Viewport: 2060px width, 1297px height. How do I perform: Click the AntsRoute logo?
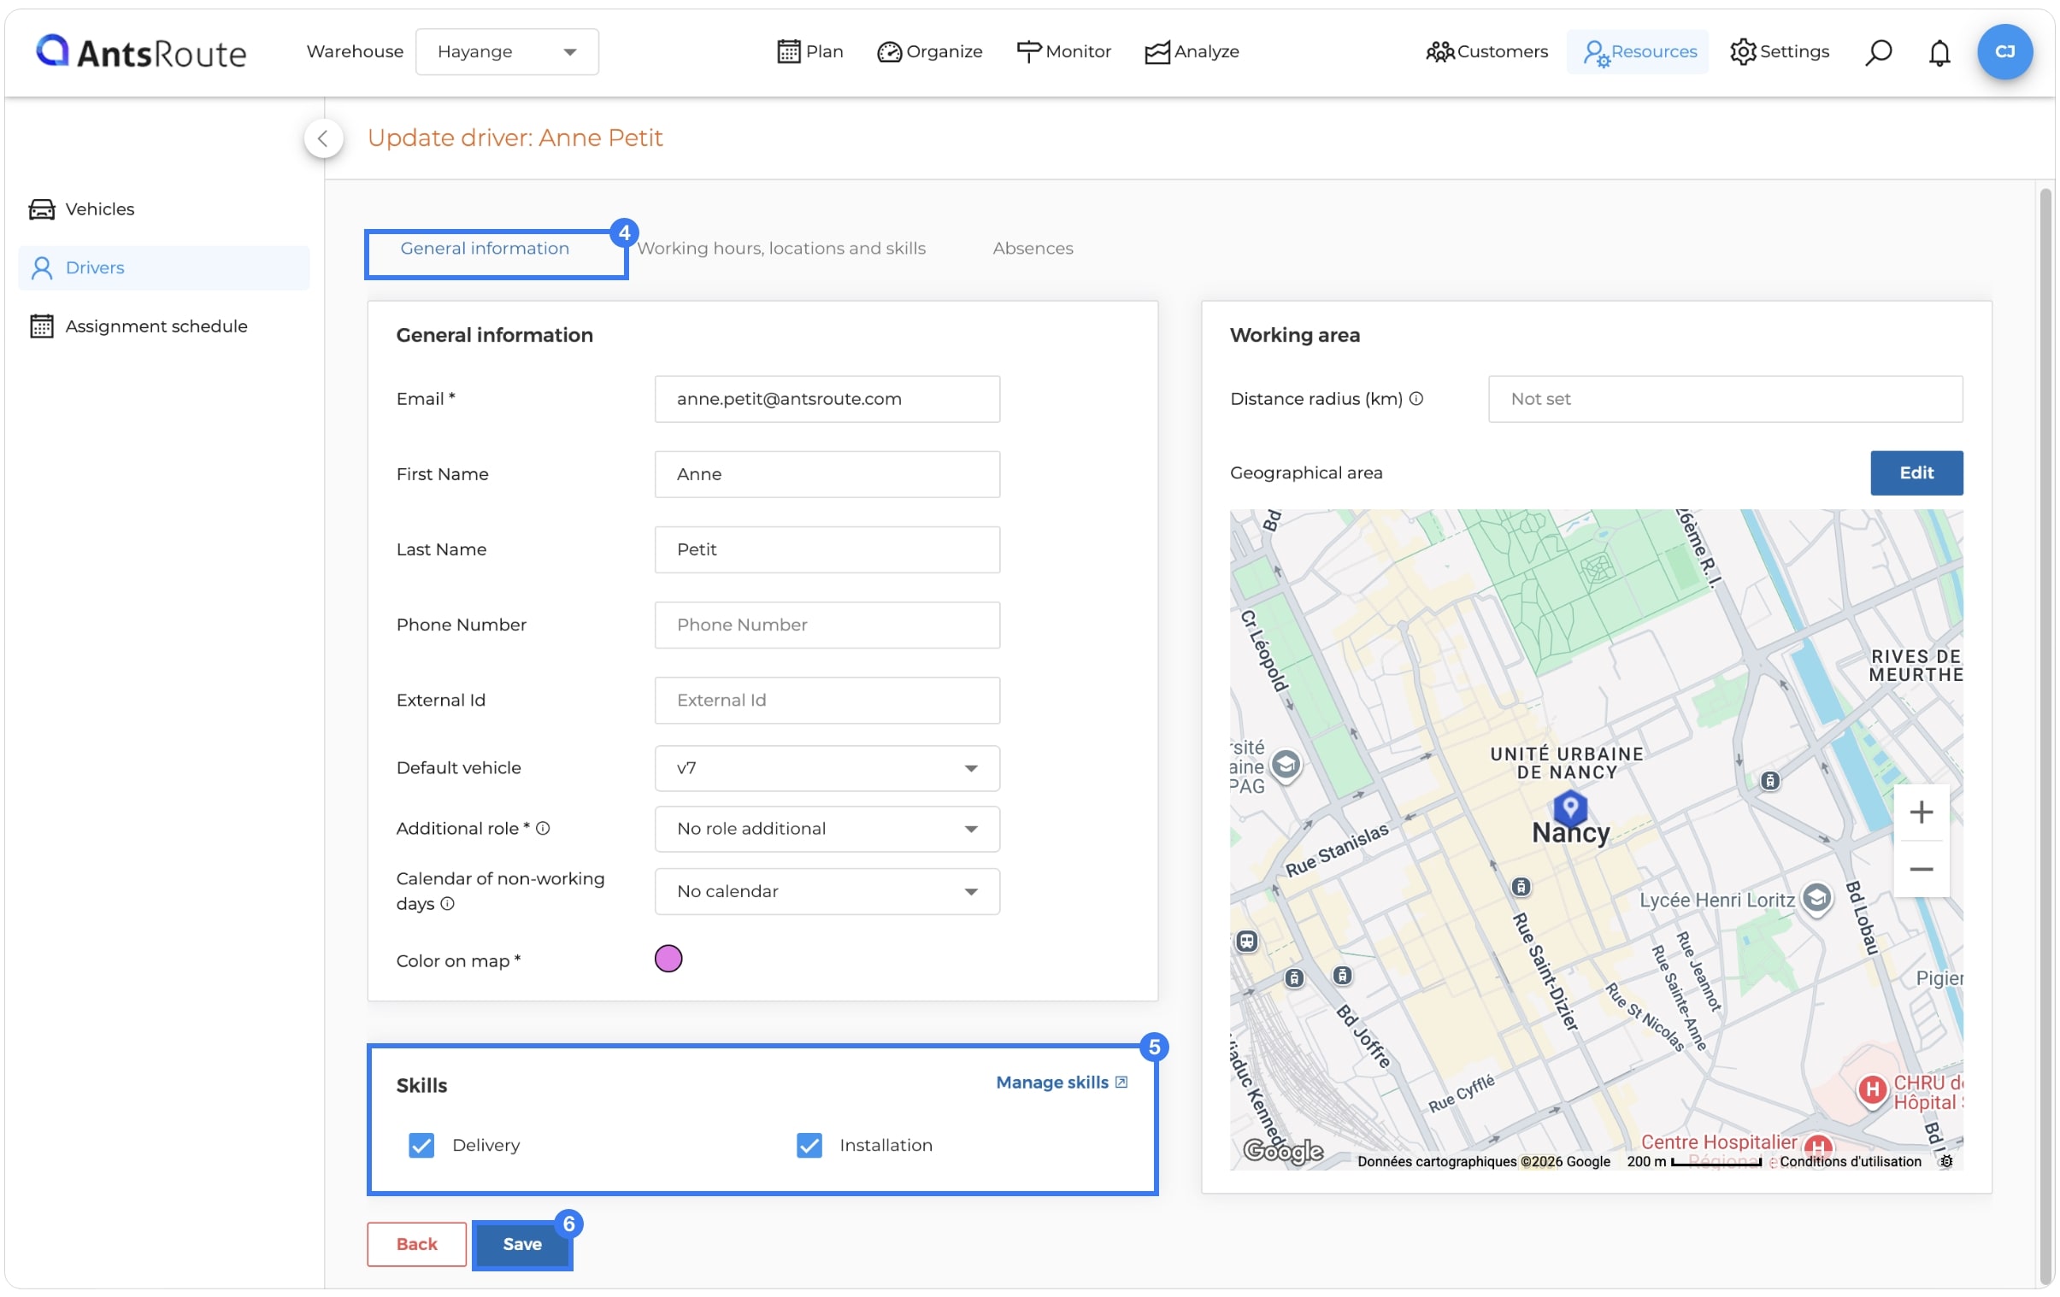click(141, 52)
